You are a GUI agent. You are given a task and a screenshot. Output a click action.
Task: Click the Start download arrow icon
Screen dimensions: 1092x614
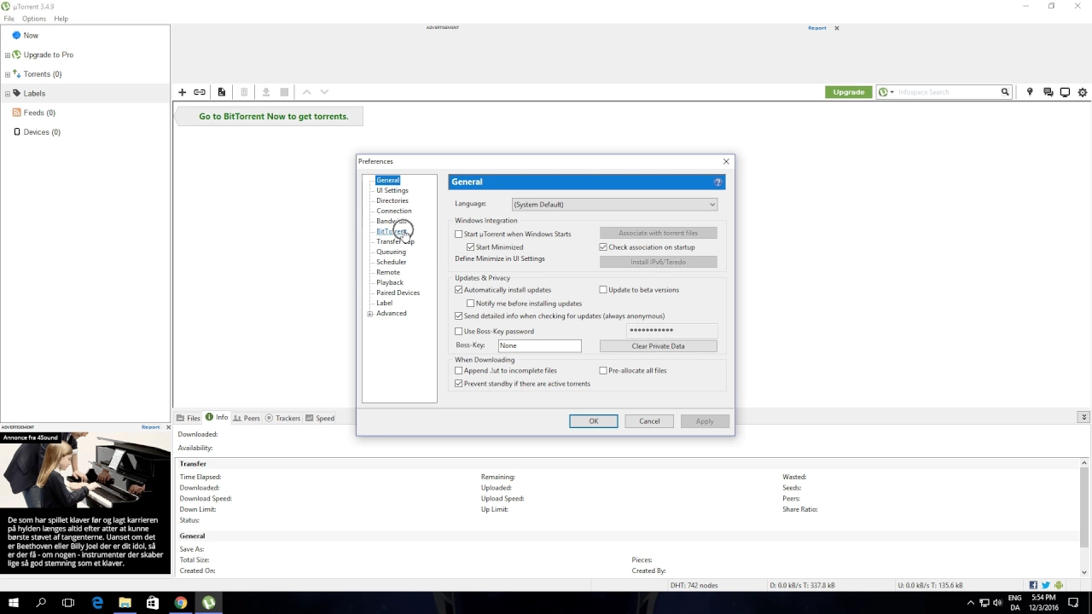[x=266, y=92]
